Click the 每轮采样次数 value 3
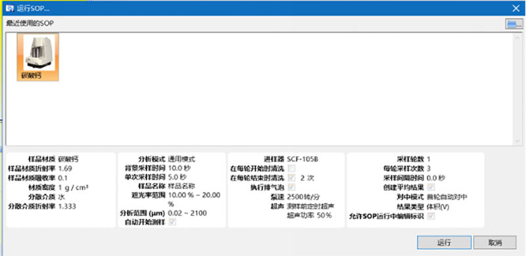 click(x=429, y=168)
